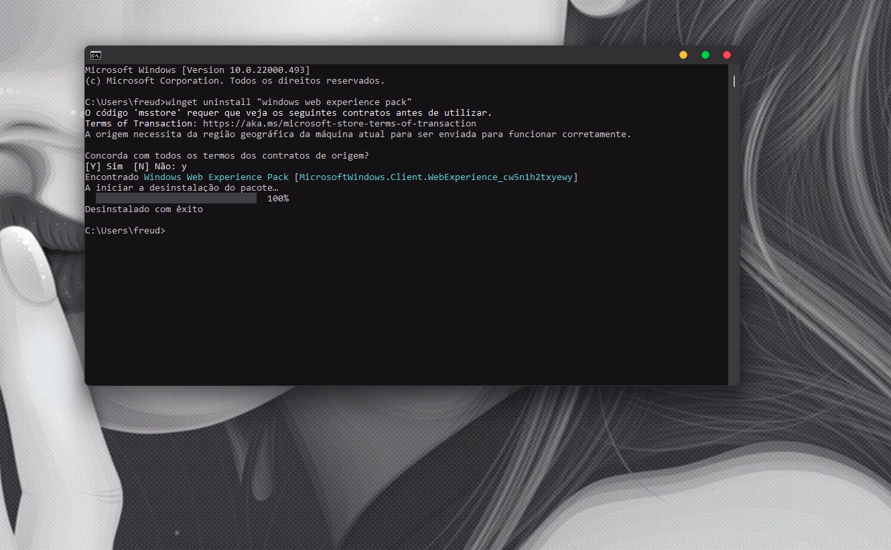The image size is (891, 550).
Task: Click the empty "C:\Users\freud>" prompt at the bottom
Action: pyautogui.click(x=125, y=231)
